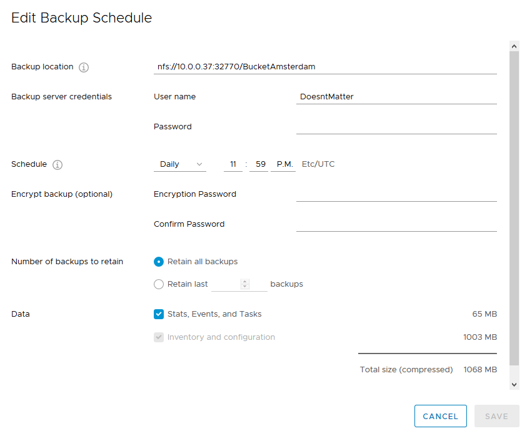The width and height of the screenshot is (527, 436).
Task: Uncheck Stats, Events, and Tasks
Action: 158,314
